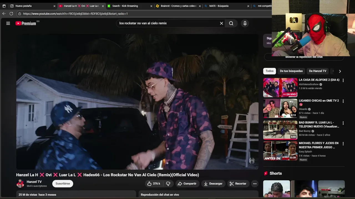Close the Brainrot Cromos y cartas tab
Image resolution: width=355 pixels, height=199 pixels.
click(200, 6)
